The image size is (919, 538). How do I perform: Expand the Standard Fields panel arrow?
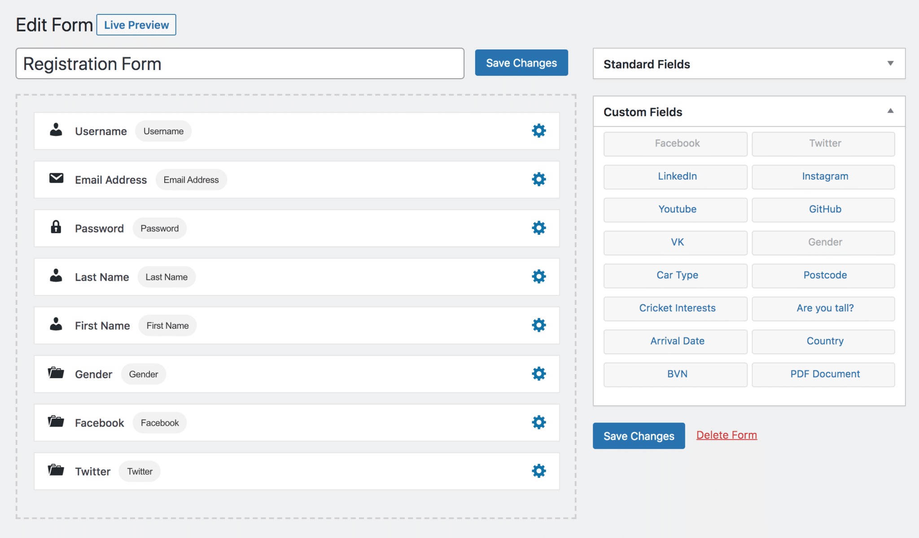coord(890,63)
